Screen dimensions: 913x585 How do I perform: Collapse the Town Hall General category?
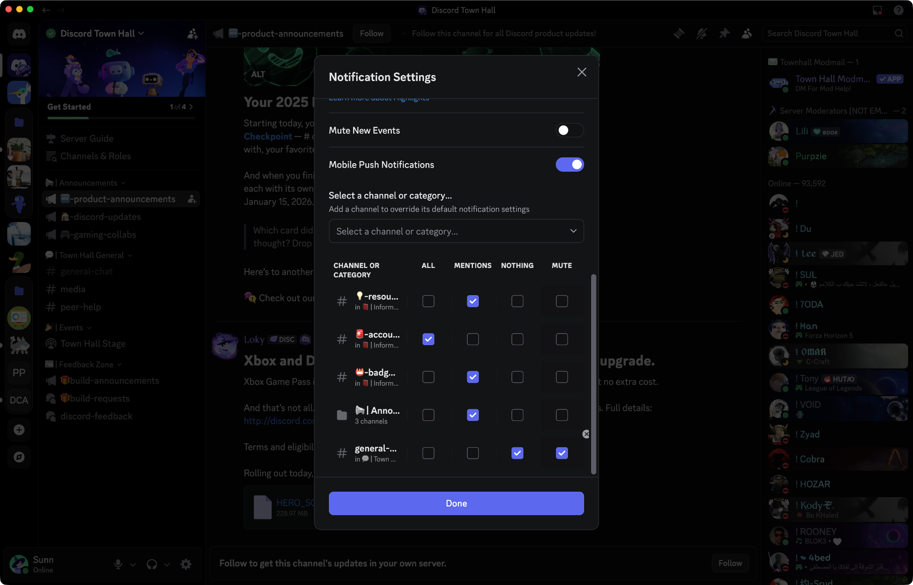[x=89, y=255]
